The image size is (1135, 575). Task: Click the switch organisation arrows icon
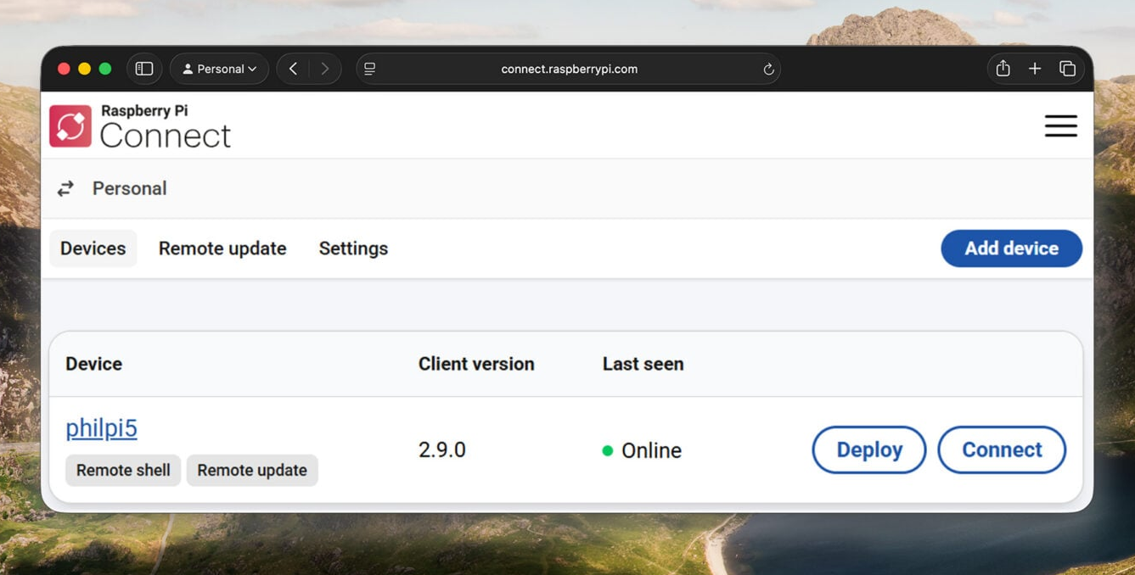(x=65, y=189)
